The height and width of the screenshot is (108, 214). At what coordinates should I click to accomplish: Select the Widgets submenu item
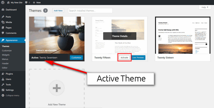click(x=6, y=55)
